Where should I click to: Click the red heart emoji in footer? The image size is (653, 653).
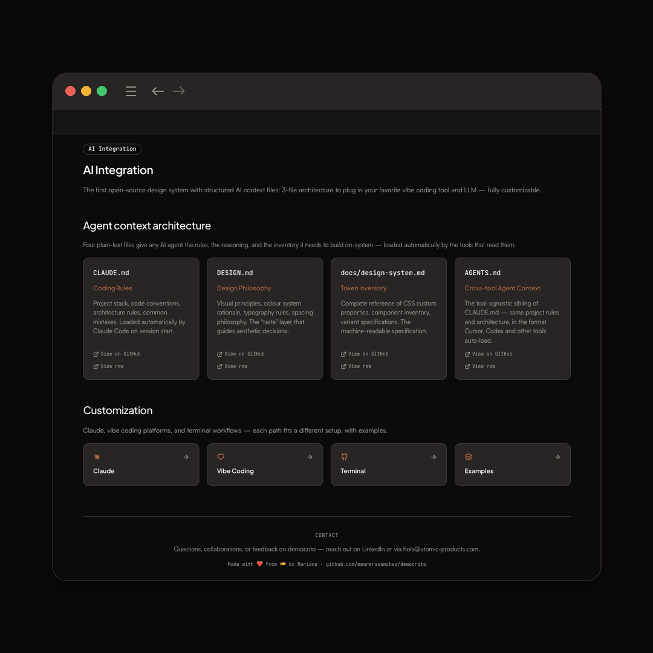click(x=260, y=564)
